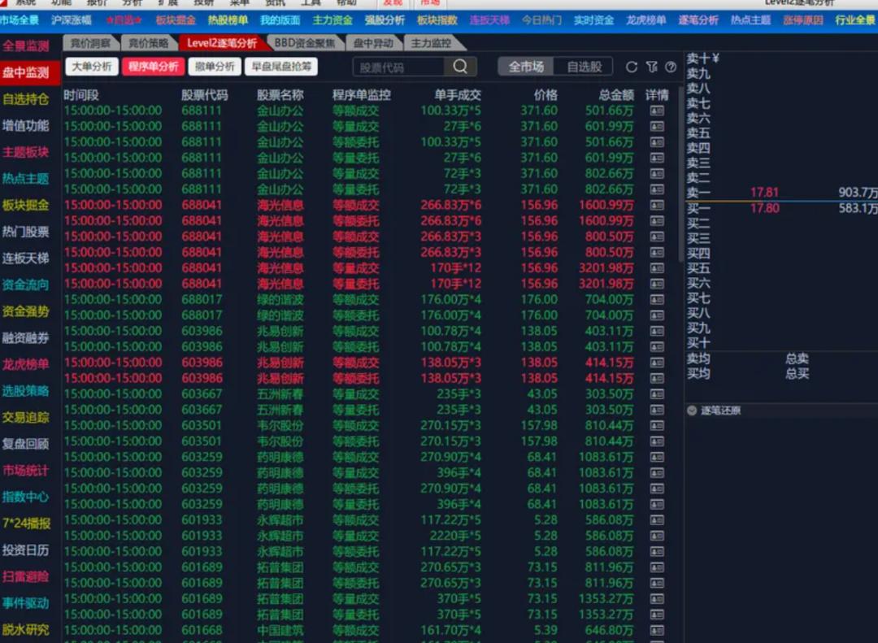The height and width of the screenshot is (643, 878).
Task: Open detail icon for first 五洲新春 row
Action: pyautogui.click(x=657, y=393)
